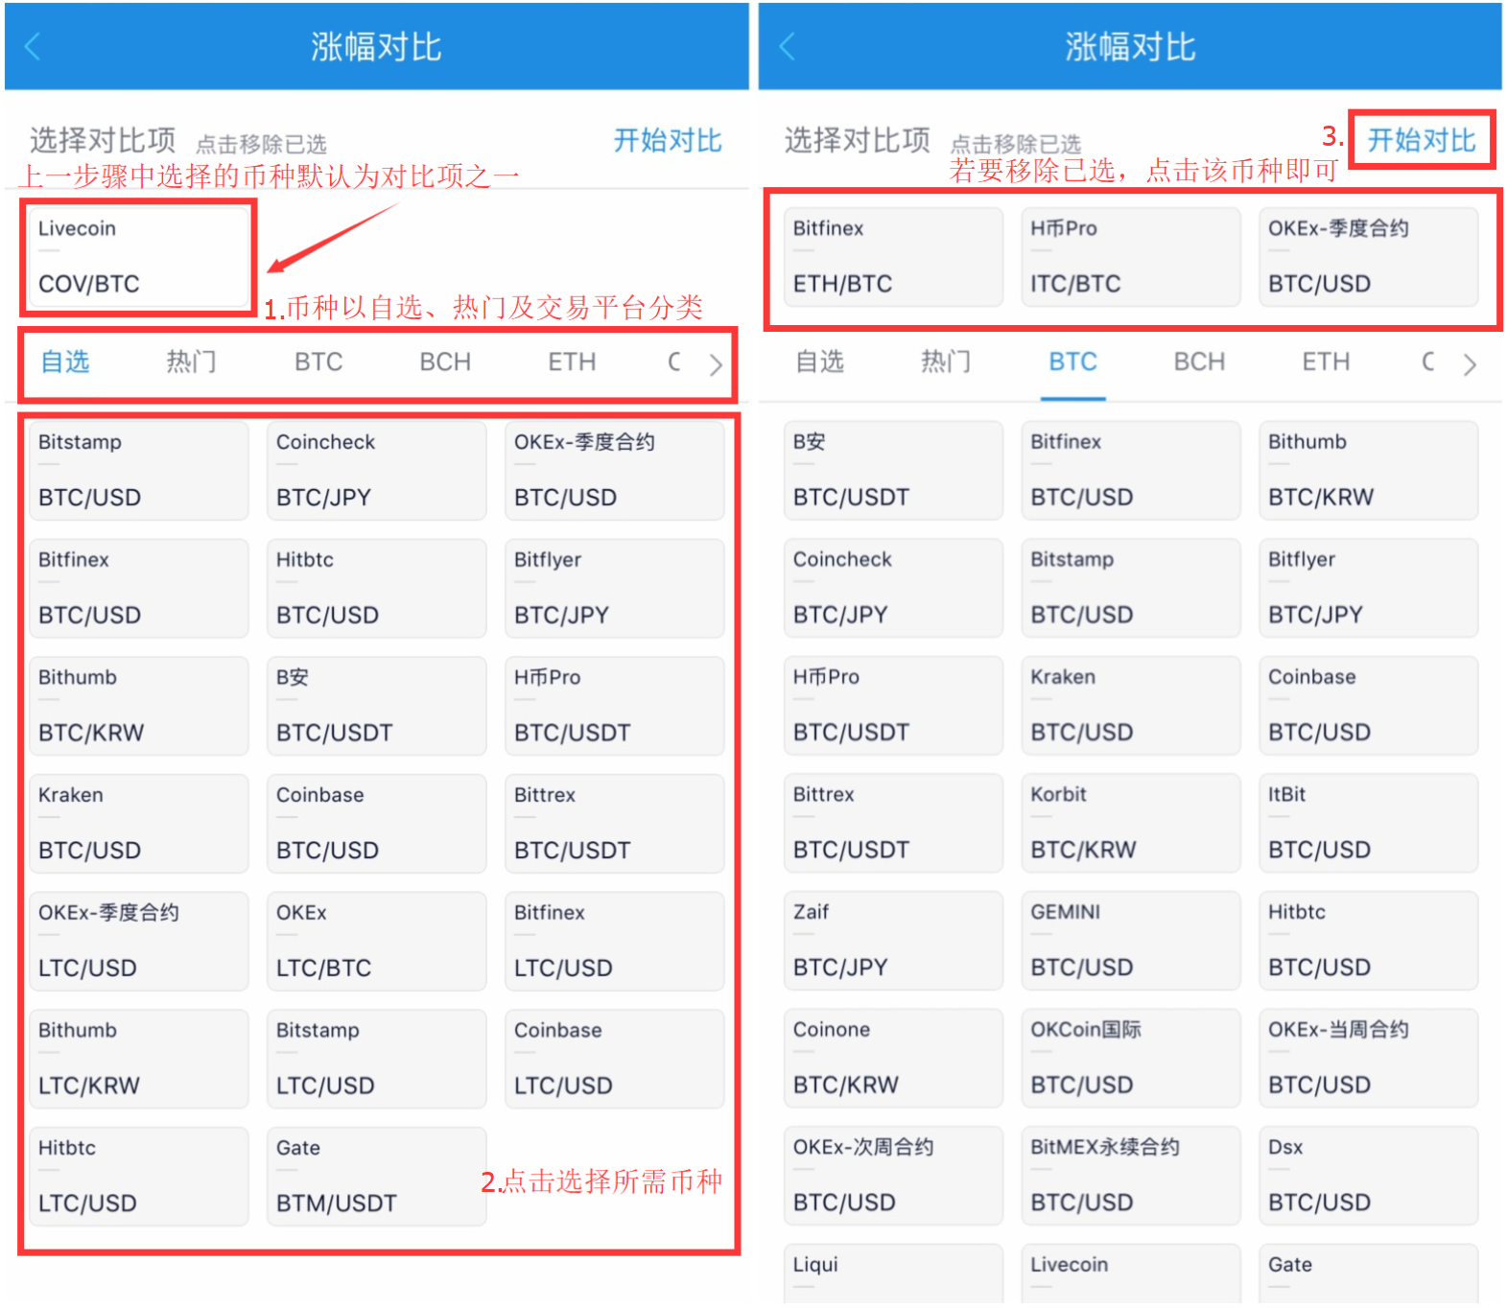Choose Bithumb BTC/KRW in left list
This screenshot has height=1308, width=1507.
click(138, 706)
